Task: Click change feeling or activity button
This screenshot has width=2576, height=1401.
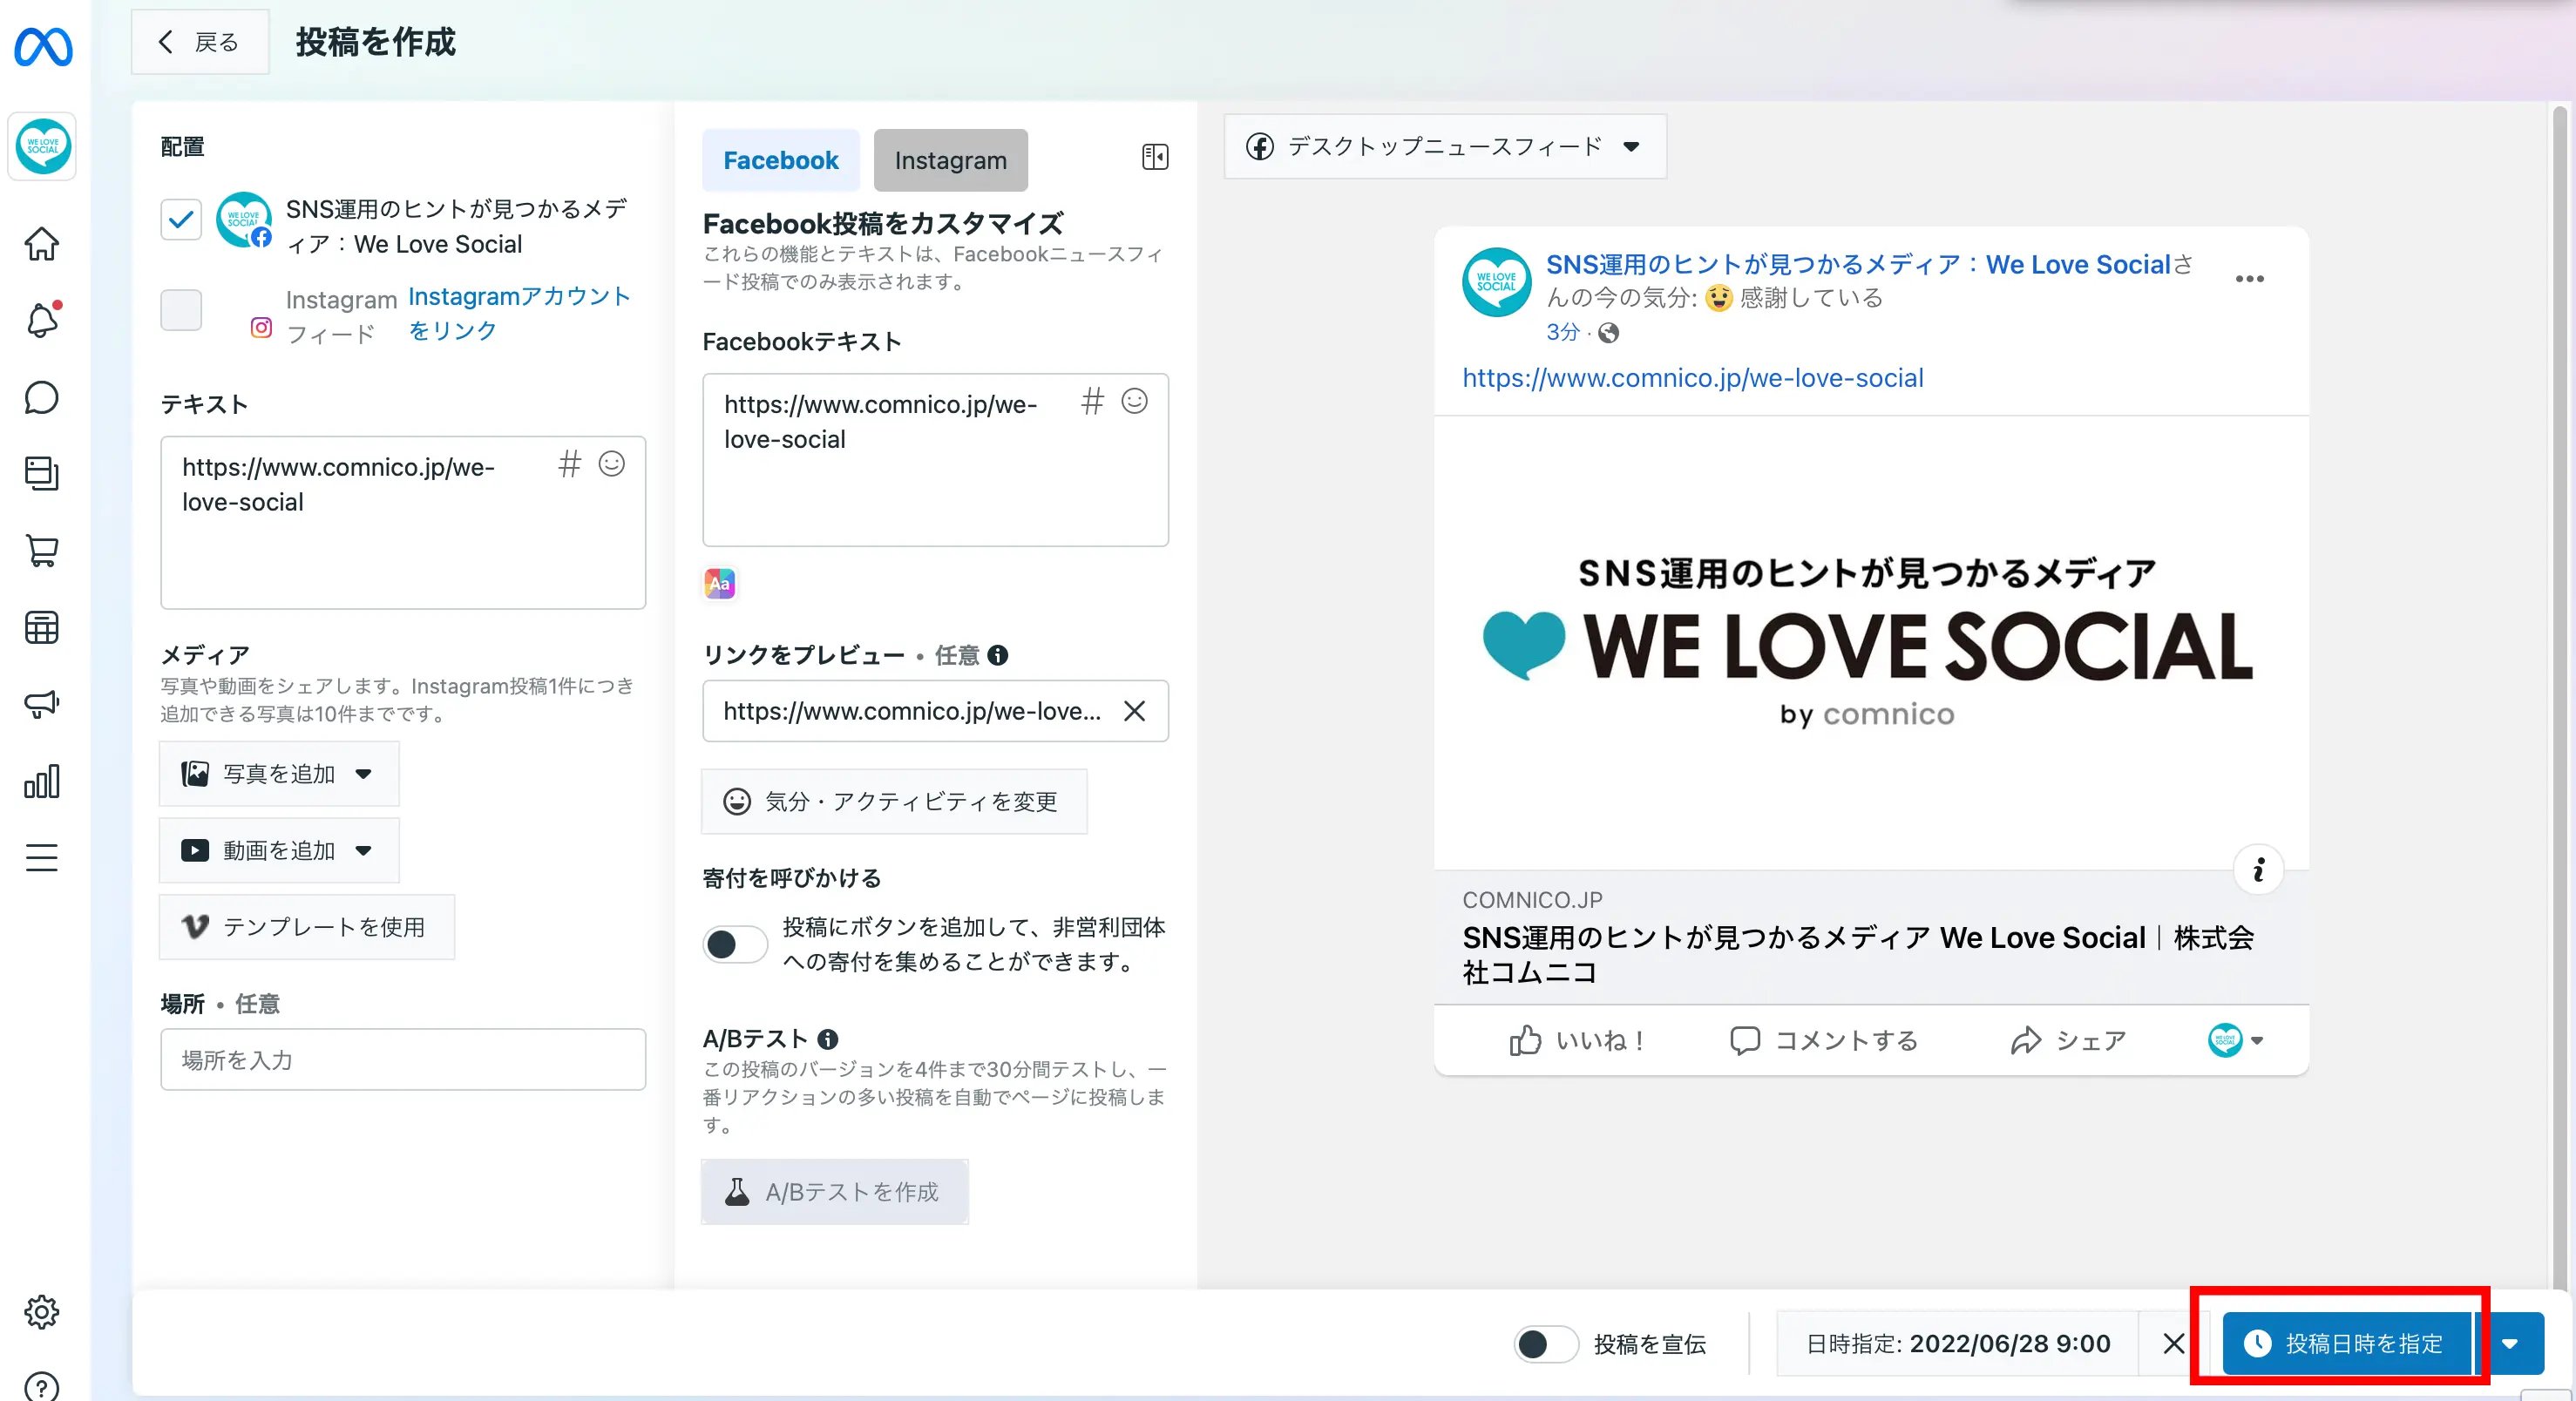Action: [894, 801]
